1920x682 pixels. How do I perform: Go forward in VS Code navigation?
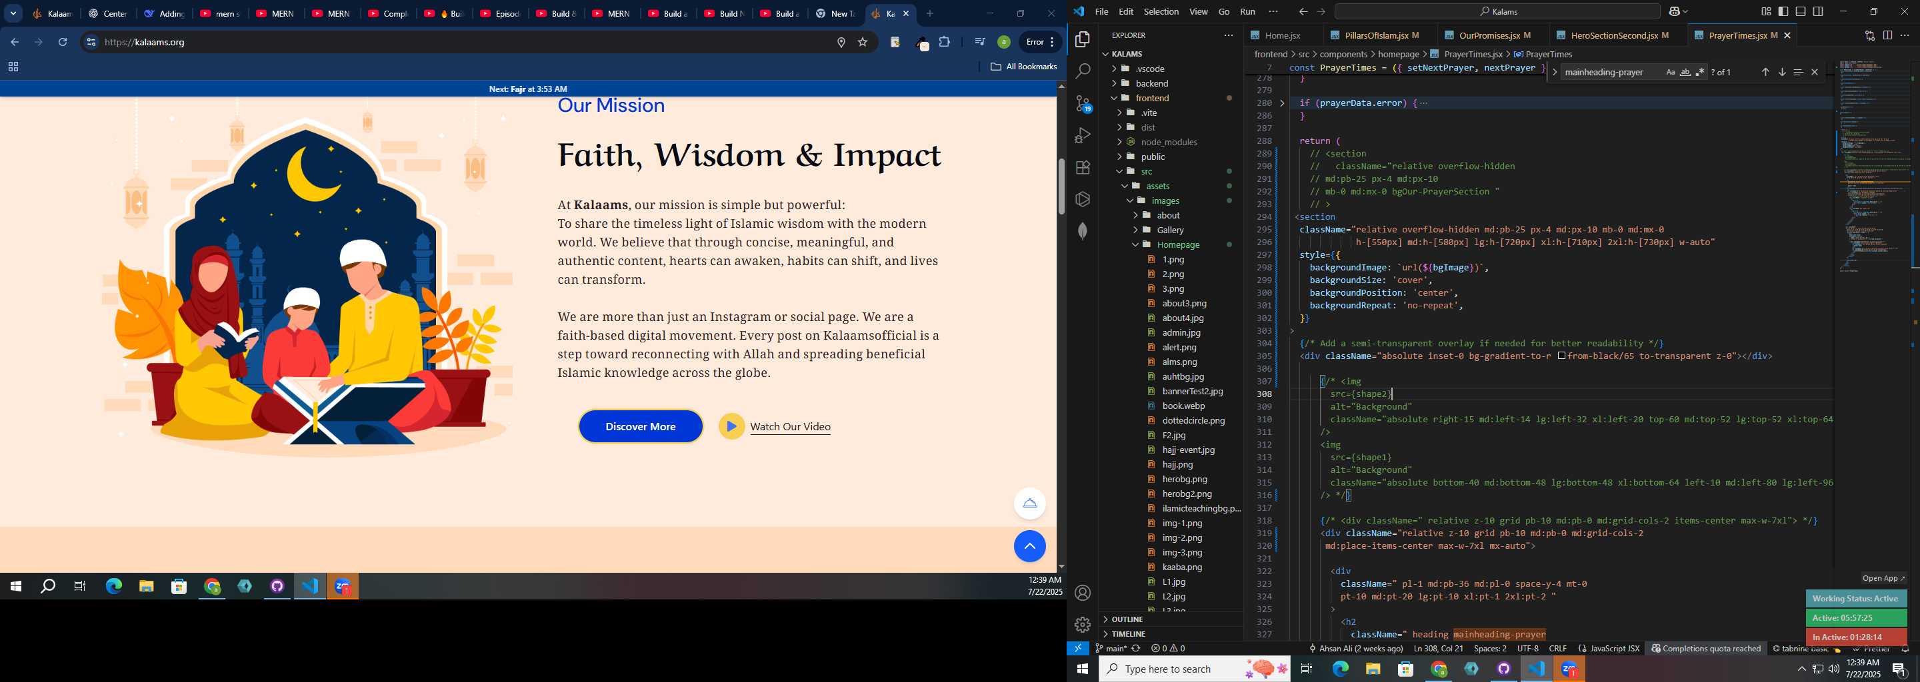point(1321,12)
